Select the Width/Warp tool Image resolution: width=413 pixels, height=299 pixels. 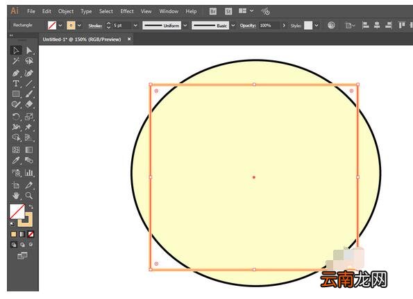coord(16,127)
